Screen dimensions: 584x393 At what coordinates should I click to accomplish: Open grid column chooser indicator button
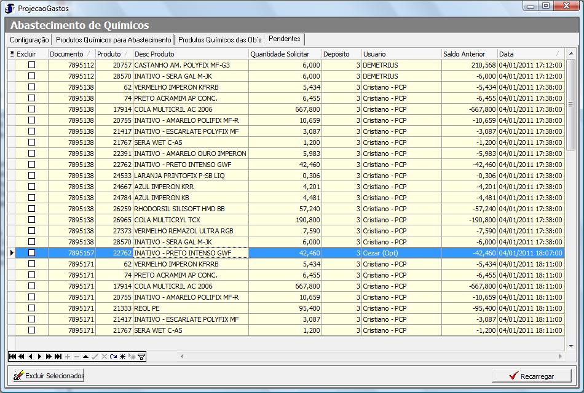pyautogui.click(x=12, y=54)
